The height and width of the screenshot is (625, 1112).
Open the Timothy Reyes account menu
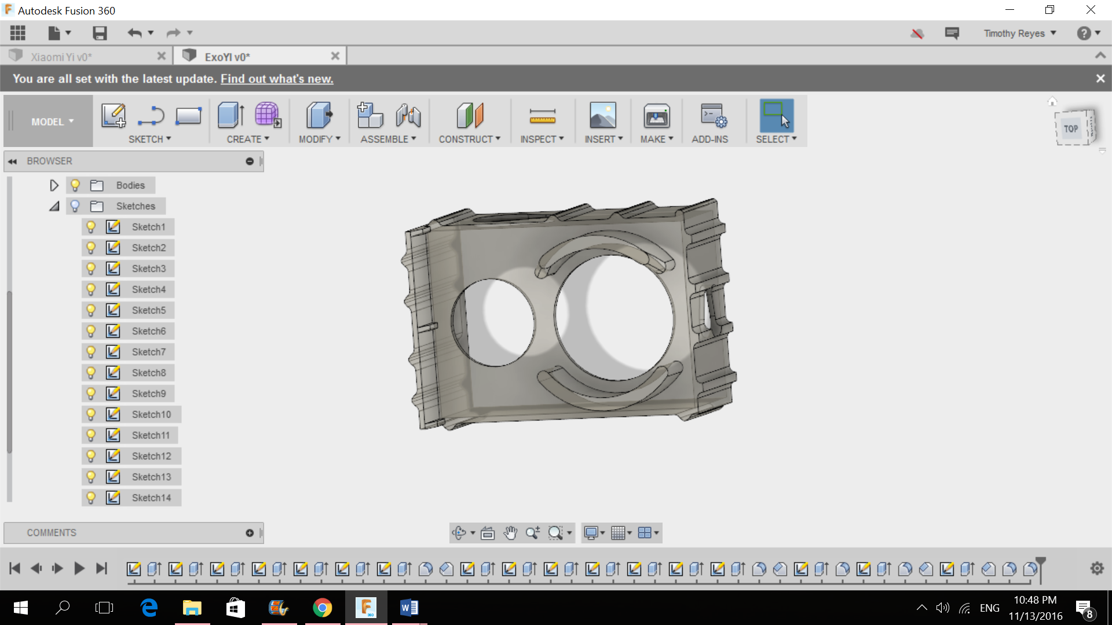click(x=1019, y=33)
